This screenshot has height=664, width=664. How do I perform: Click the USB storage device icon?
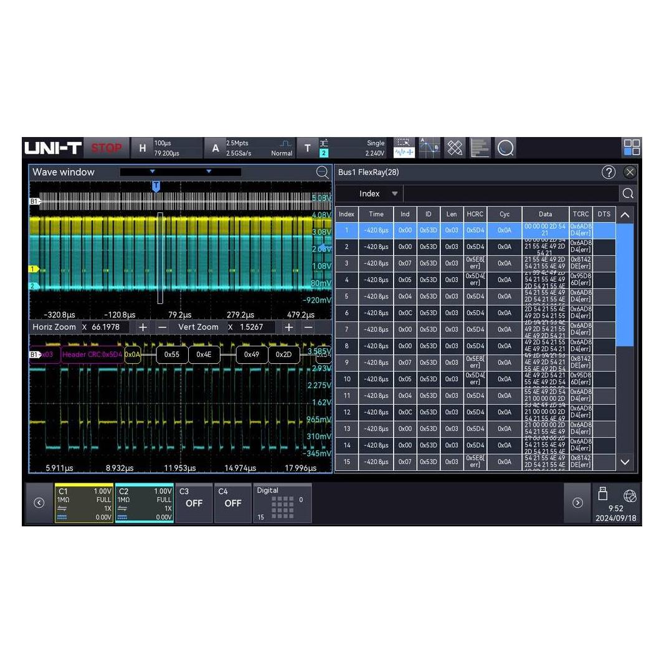[x=602, y=494]
